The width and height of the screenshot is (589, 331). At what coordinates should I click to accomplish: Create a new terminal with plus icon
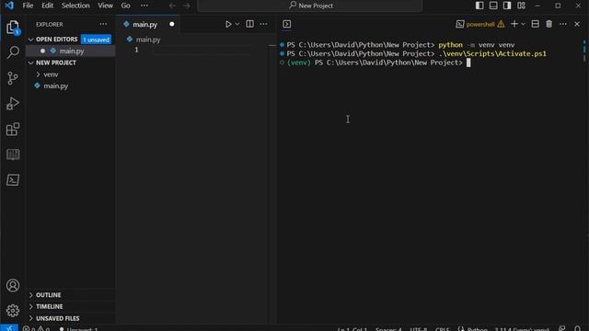514,24
